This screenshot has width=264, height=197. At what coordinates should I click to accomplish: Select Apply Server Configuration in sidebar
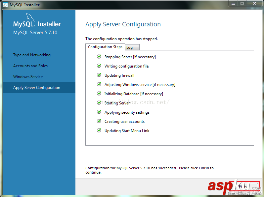(39, 88)
